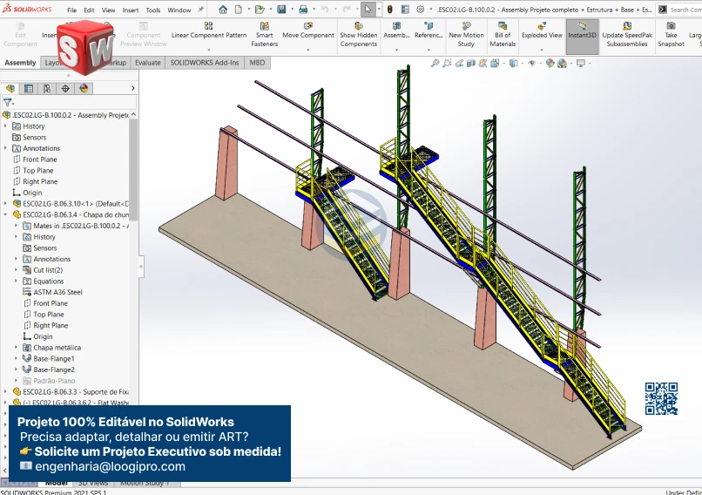
Task: Toggle Show Hidden Components
Action: tap(359, 34)
